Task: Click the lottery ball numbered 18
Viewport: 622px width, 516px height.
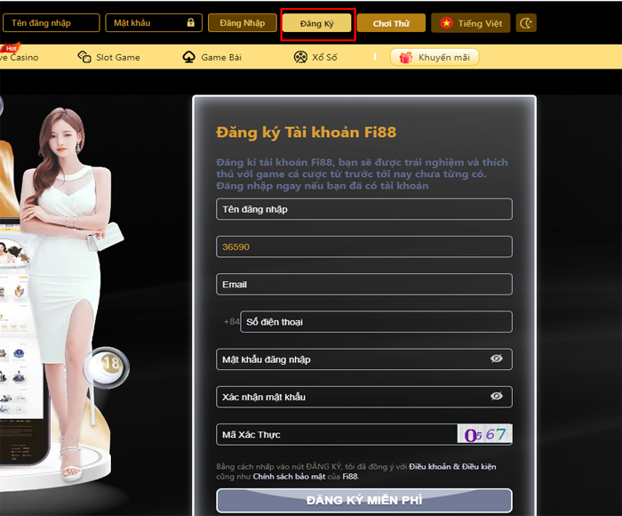Action: tap(107, 367)
